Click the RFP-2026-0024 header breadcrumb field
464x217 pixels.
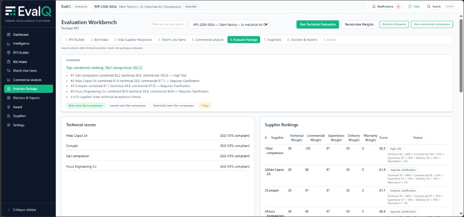point(229,6)
